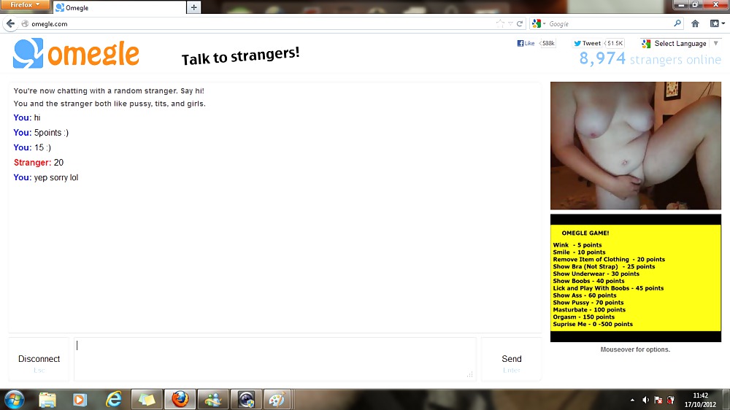Go to the browser home page icon
The height and width of the screenshot is (410, 730).
pos(695,23)
